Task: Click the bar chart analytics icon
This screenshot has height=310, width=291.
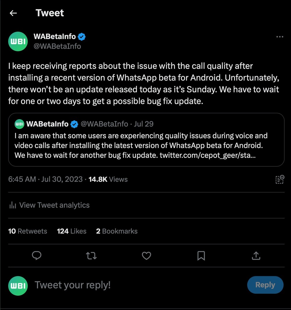Action: (13, 205)
